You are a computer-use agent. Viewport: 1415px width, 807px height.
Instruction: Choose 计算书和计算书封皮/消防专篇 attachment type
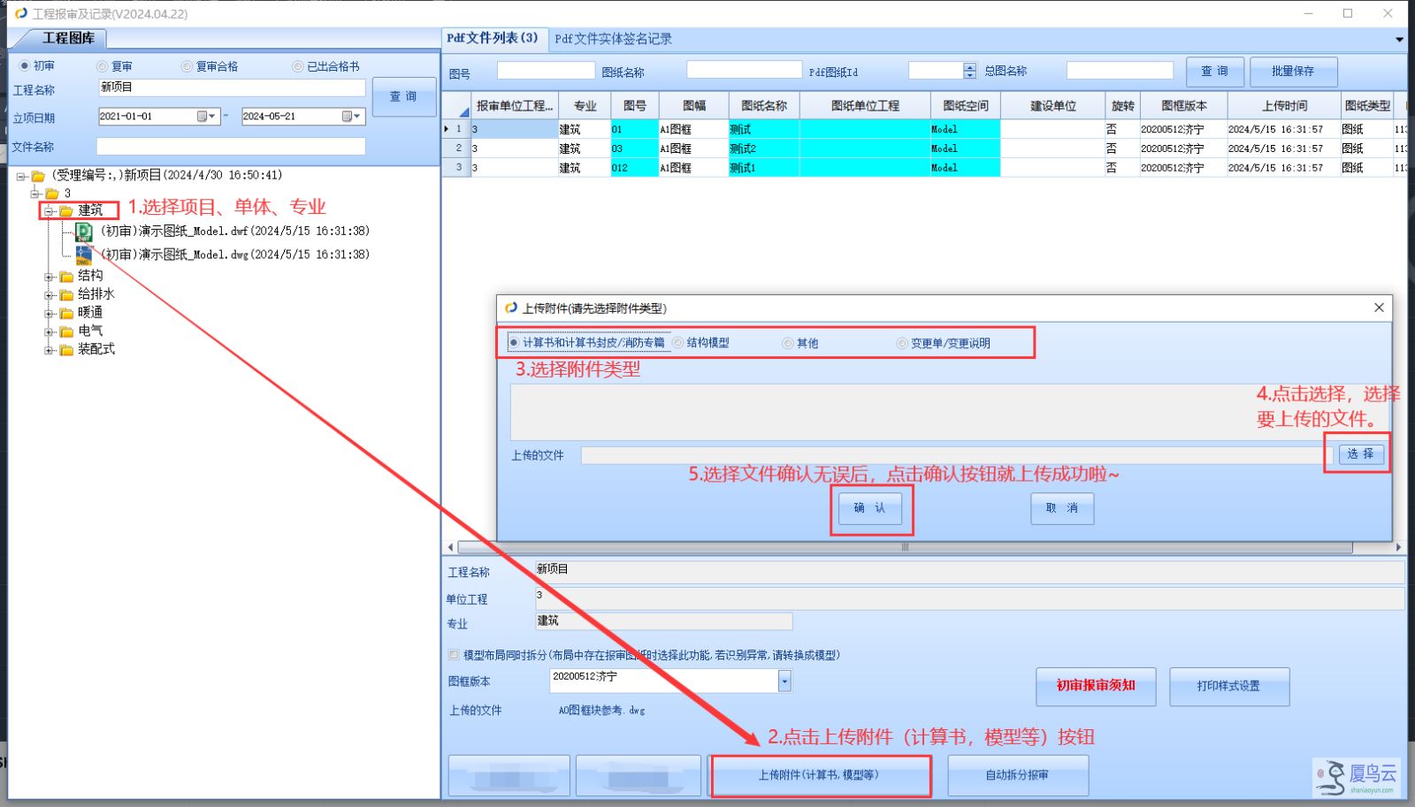[514, 342]
